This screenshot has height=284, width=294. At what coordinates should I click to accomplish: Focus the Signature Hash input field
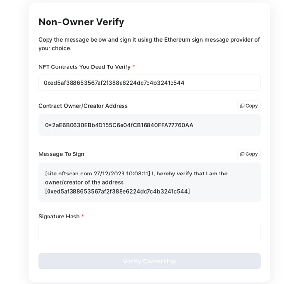click(x=149, y=232)
